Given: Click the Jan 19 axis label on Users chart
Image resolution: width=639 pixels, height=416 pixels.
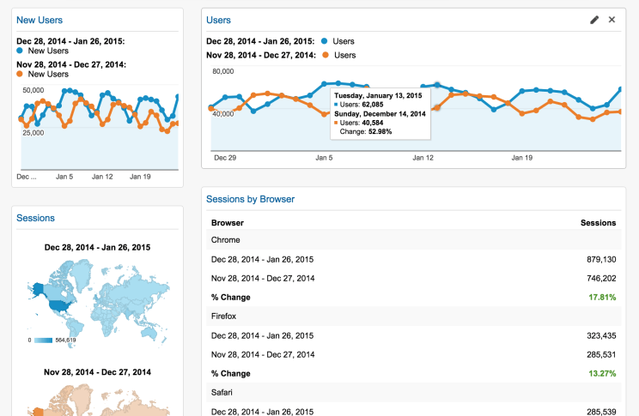Looking at the screenshot, I should (522, 158).
